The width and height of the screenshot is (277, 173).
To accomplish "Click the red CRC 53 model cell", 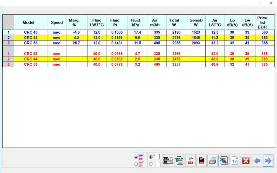I will 31,64.
